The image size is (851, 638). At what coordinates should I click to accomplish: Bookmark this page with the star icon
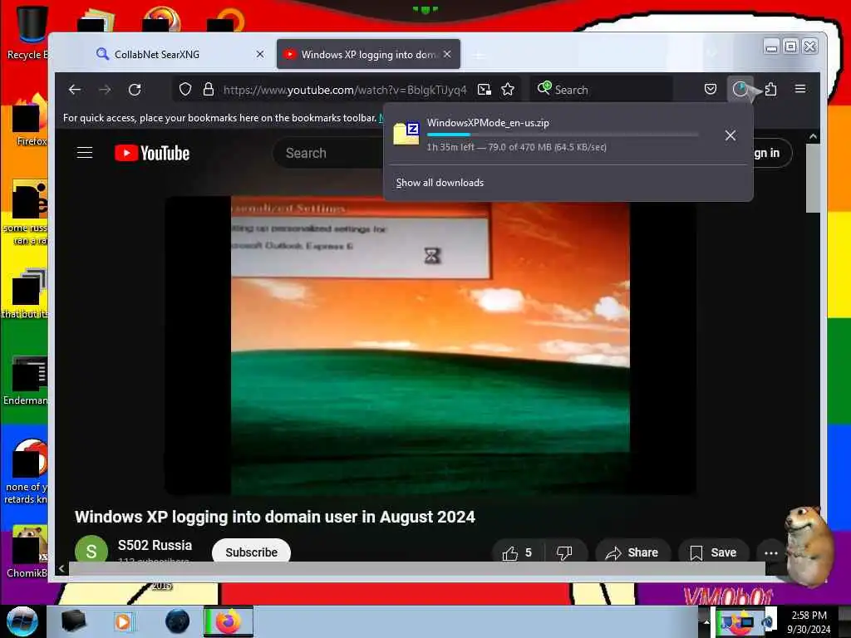(x=508, y=90)
